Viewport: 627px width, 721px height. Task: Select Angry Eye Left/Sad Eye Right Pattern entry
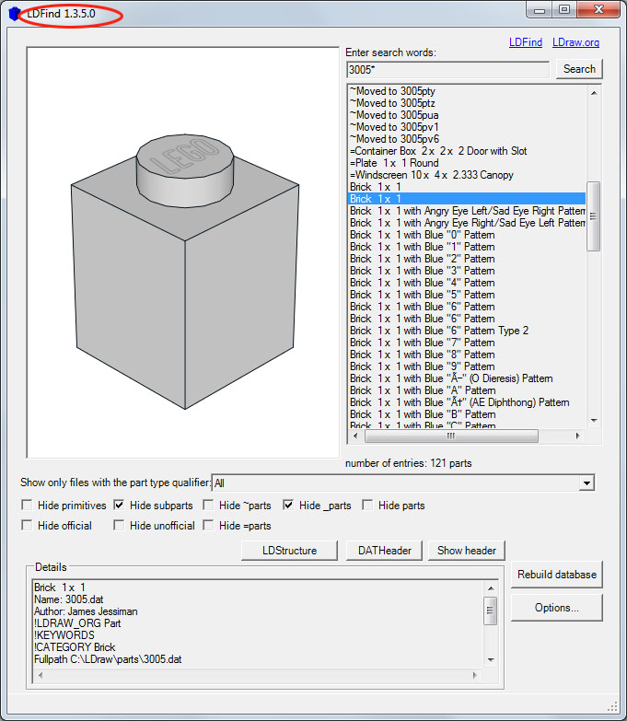[x=467, y=211]
